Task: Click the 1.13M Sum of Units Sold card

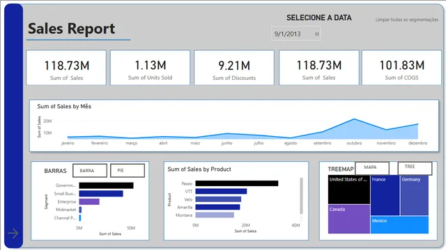Action: pyautogui.click(x=151, y=68)
